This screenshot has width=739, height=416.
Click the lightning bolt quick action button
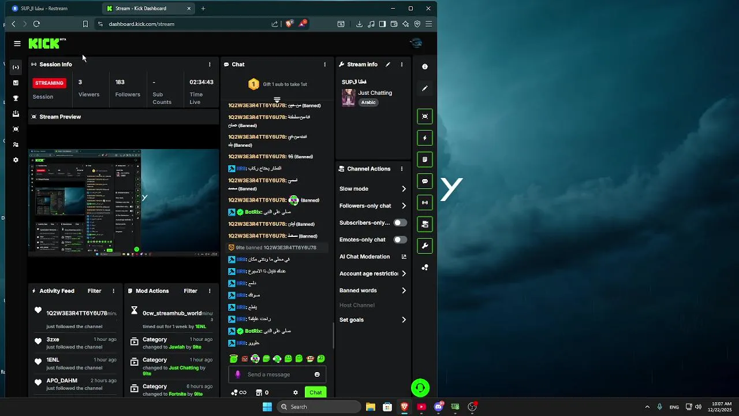tap(425, 138)
